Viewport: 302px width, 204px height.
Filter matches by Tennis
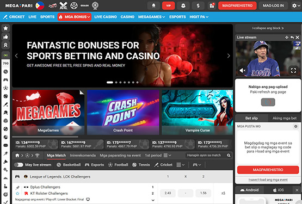tap(141, 165)
